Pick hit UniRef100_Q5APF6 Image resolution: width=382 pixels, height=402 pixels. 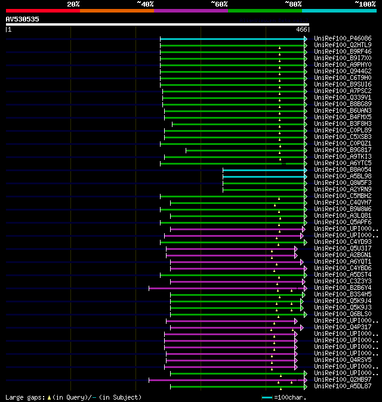point(343,222)
